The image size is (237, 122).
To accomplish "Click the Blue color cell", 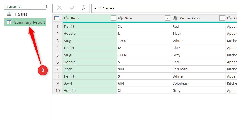I will click(x=199, y=48).
